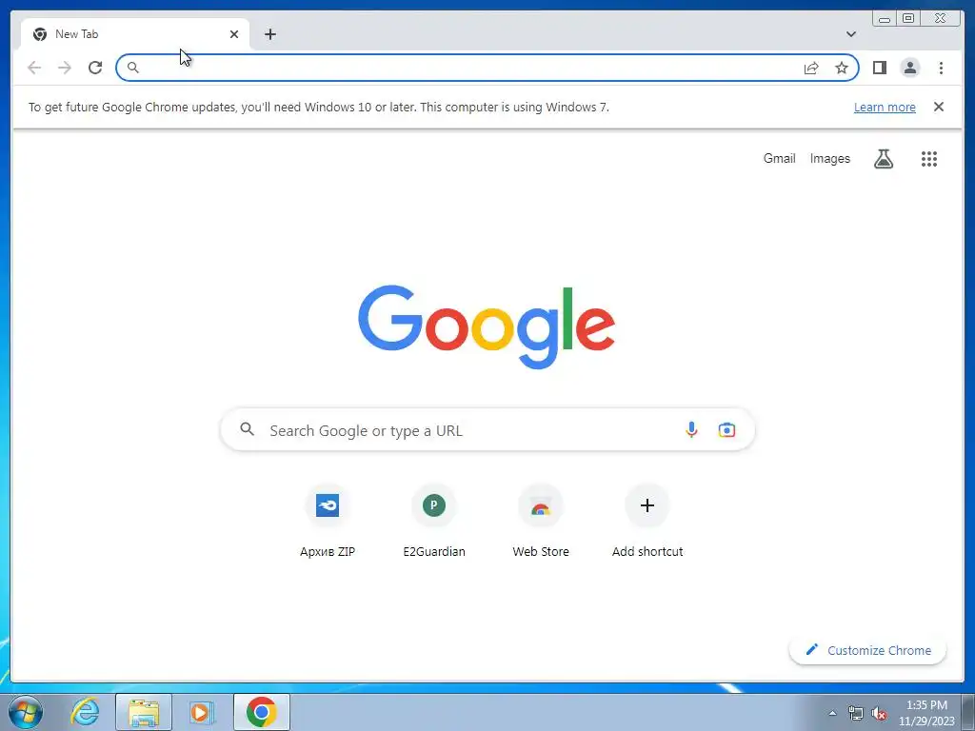Viewport: 975px width, 731px height.
Task: Open the profile avatar icon
Action: pos(909,68)
